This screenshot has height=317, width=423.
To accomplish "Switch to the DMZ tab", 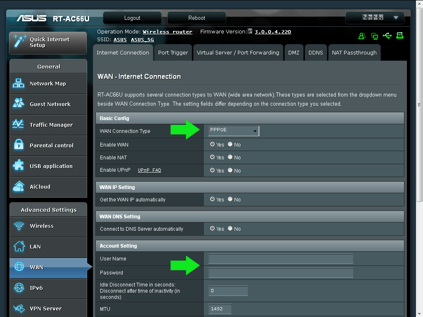I will (x=294, y=52).
